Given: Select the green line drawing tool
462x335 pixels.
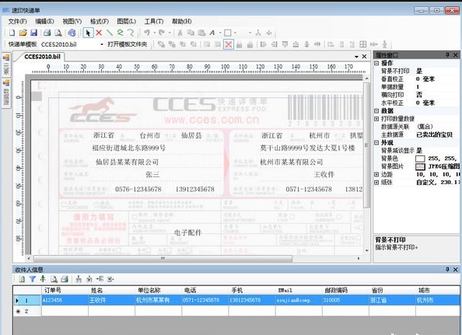Looking at the screenshot, I should click(110, 33).
